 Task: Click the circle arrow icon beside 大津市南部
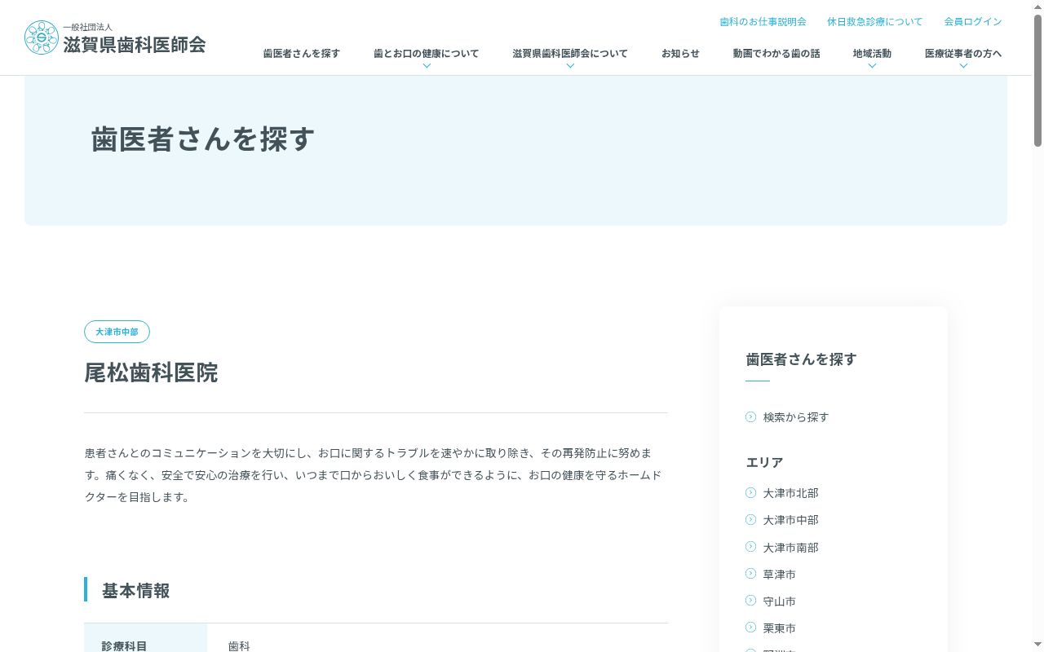point(751,547)
